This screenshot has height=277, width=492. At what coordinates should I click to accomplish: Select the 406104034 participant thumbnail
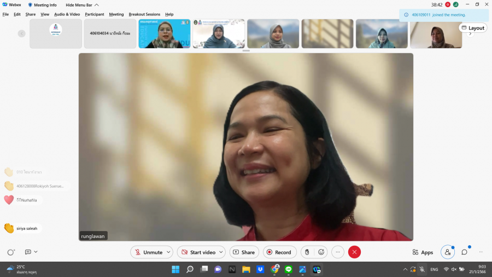pos(110,33)
